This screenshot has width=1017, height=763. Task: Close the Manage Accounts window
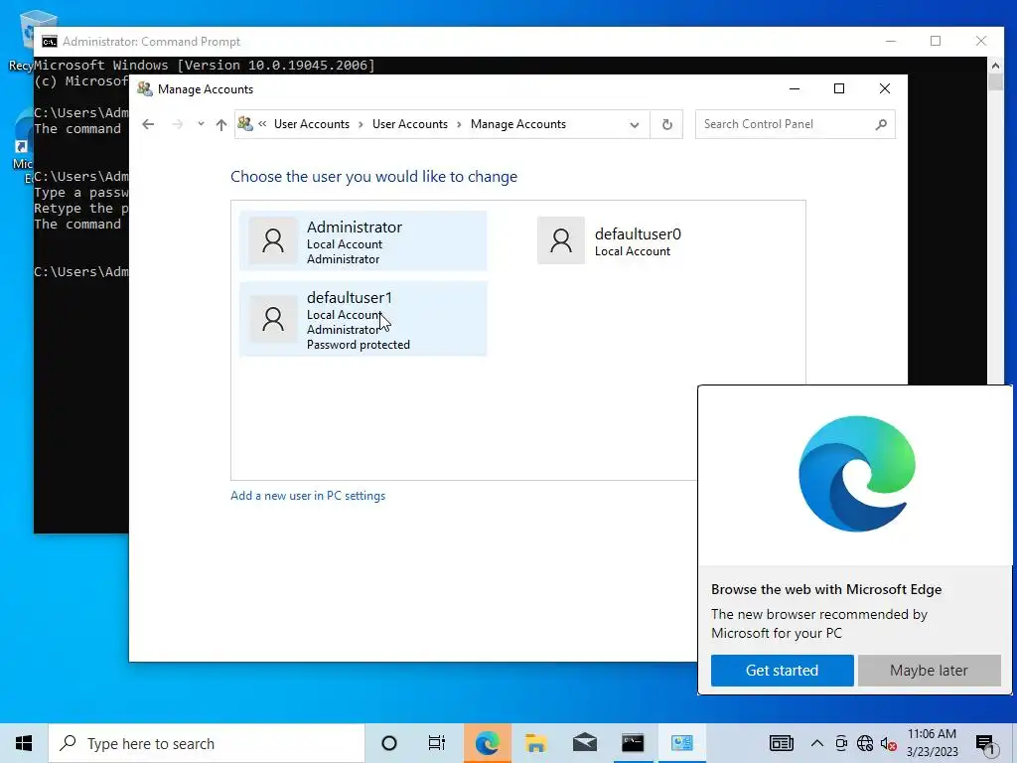pyautogui.click(x=885, y=88)
